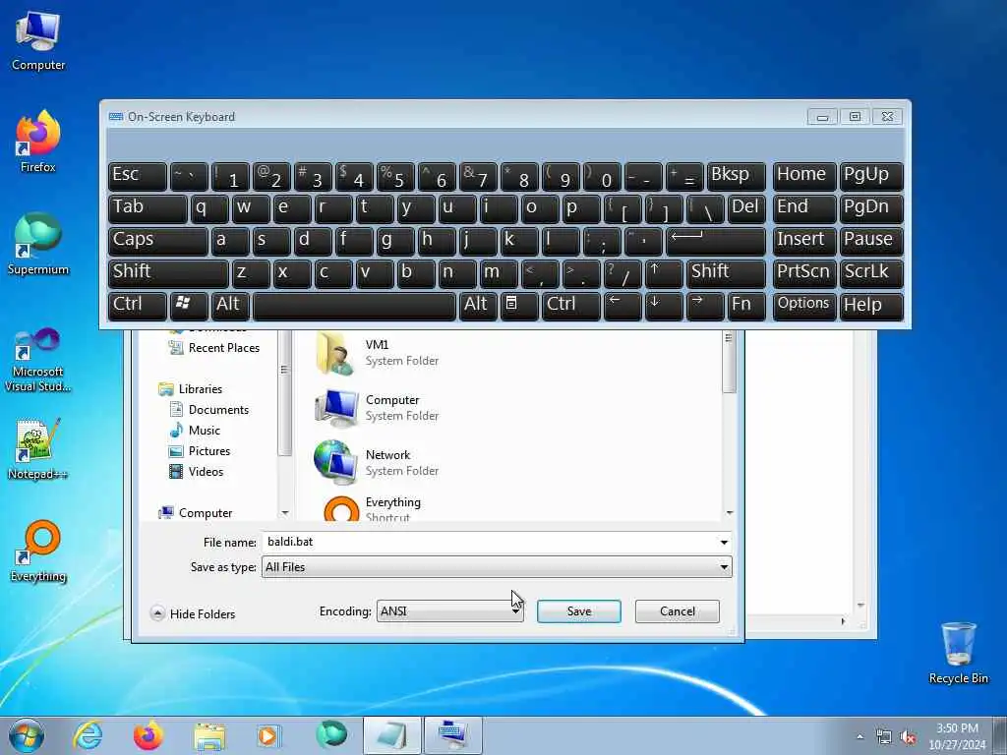Viewport: 1007px width, 755px height.
Task: Open Supermium from the taskbar
Action: coord(331,735)
